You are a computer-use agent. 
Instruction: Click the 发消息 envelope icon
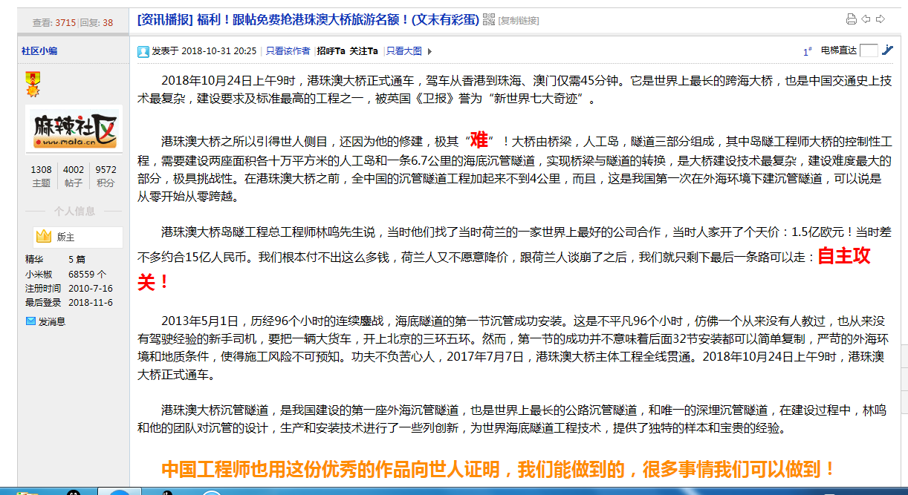coord(30,321)
